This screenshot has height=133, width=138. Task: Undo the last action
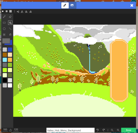(98, 130)
